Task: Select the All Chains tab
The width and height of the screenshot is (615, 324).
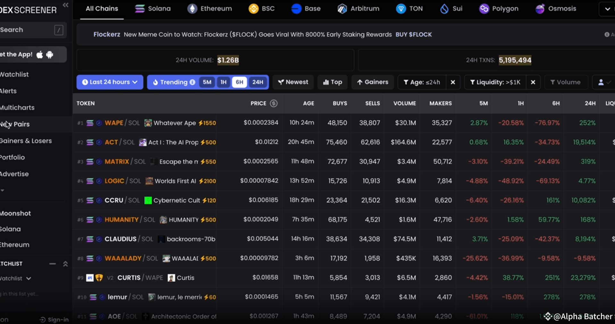Action: click(x=102, y=9)
